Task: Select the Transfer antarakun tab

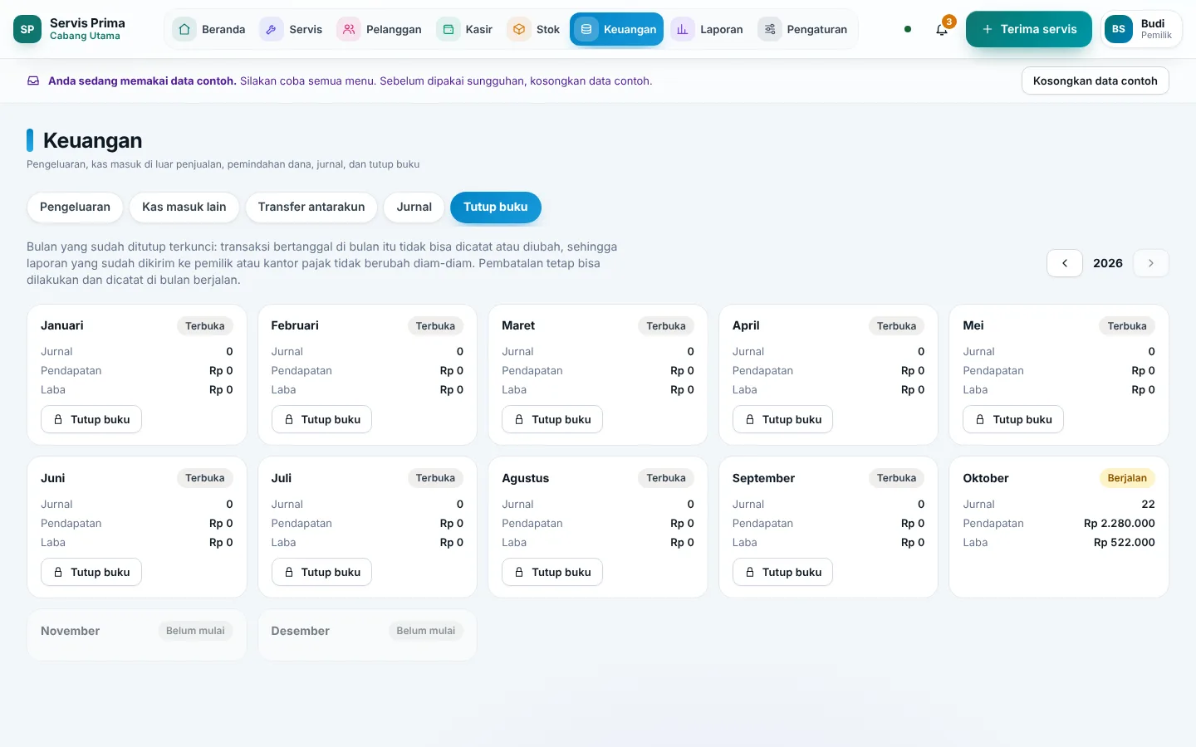Action: click(x=311, y=207)
